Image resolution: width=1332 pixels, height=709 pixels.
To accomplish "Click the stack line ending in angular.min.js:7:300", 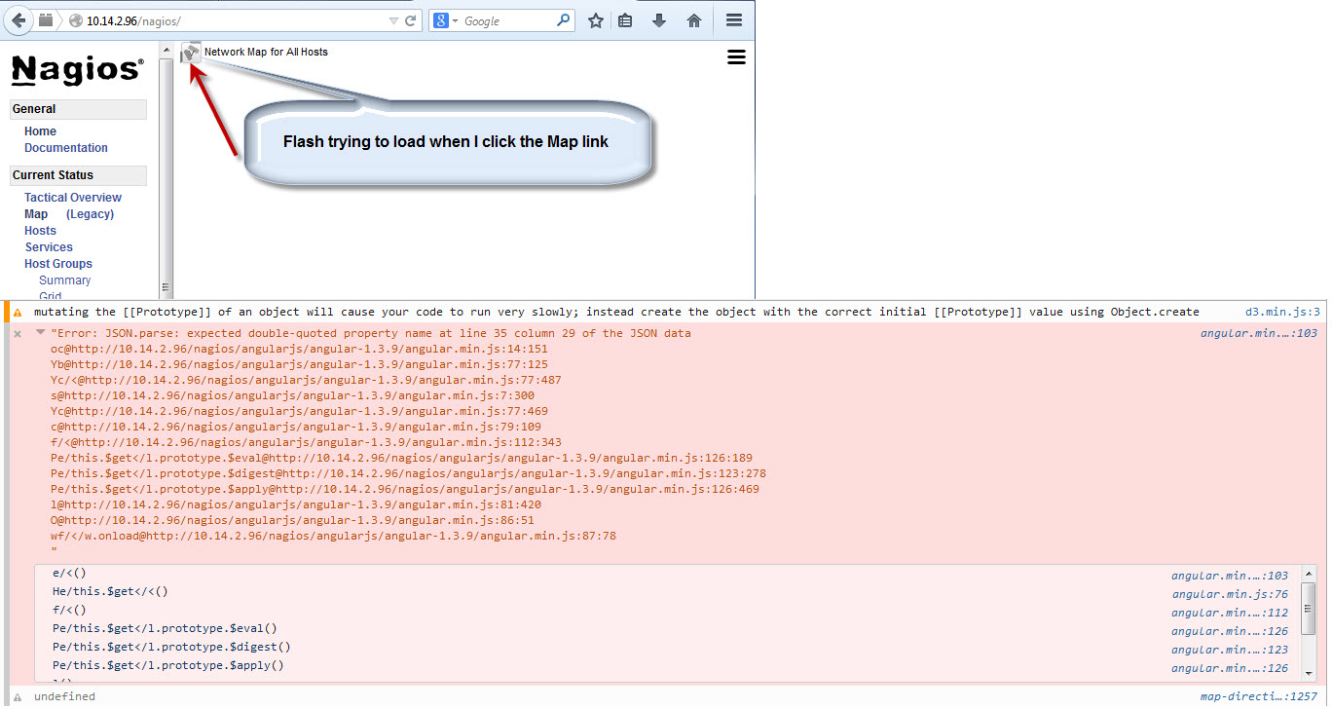I will coord(292,395).
